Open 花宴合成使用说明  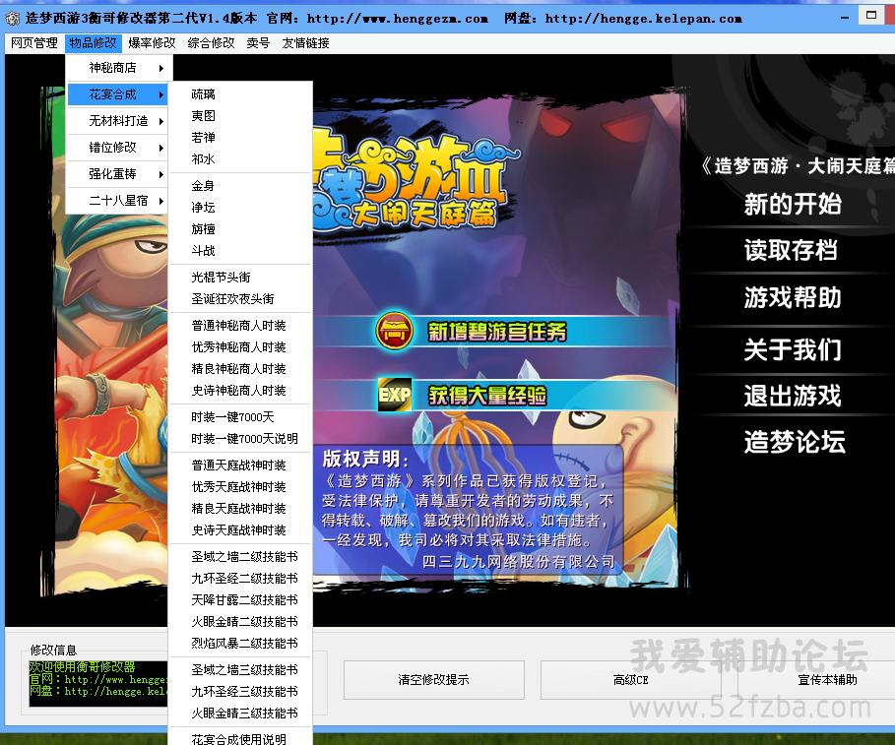coord(240,739)
